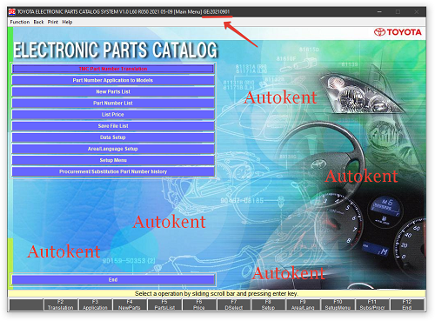
Task: Open the Print menu
Action: [53, 22]
